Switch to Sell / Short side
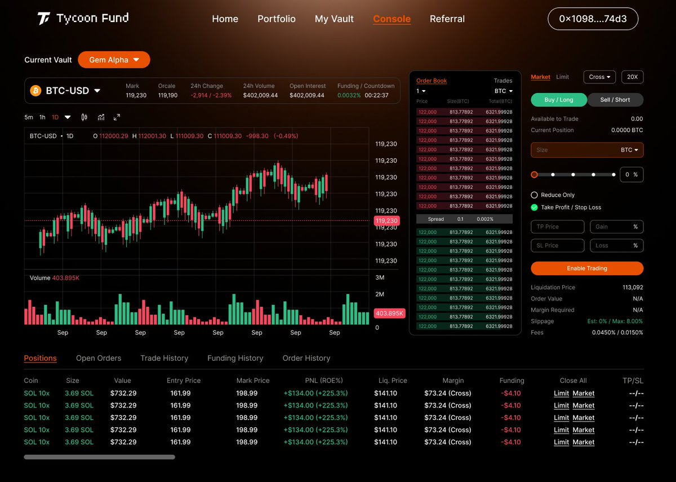Viewport: 676px width, 482px height. 615,100
